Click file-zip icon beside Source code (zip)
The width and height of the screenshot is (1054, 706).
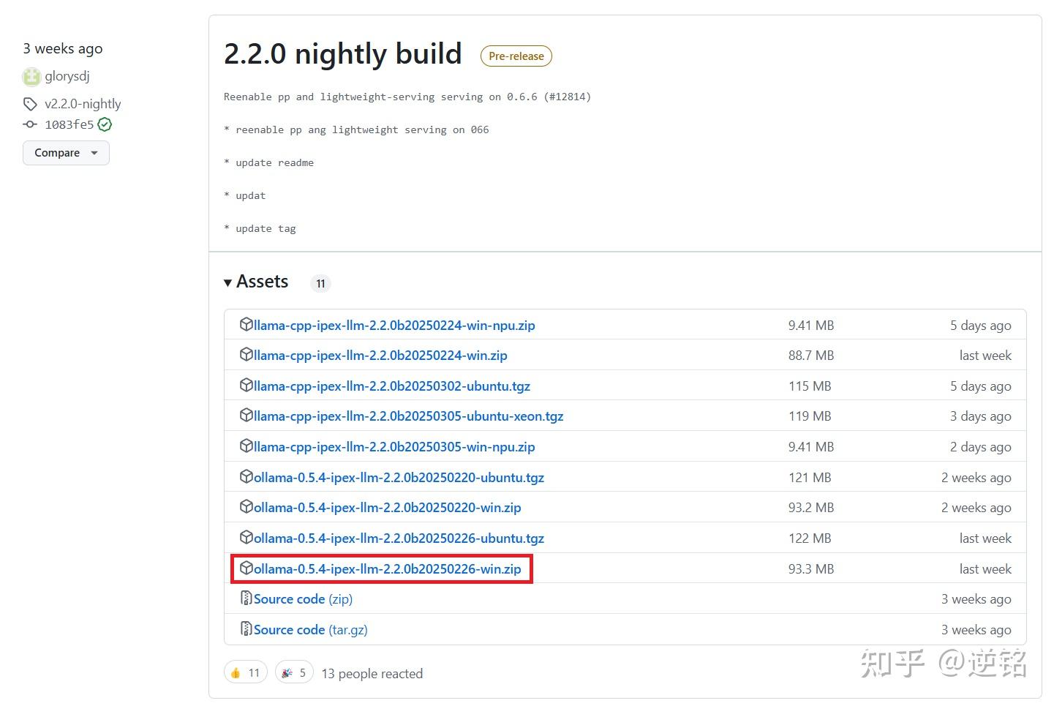[246, 598]
